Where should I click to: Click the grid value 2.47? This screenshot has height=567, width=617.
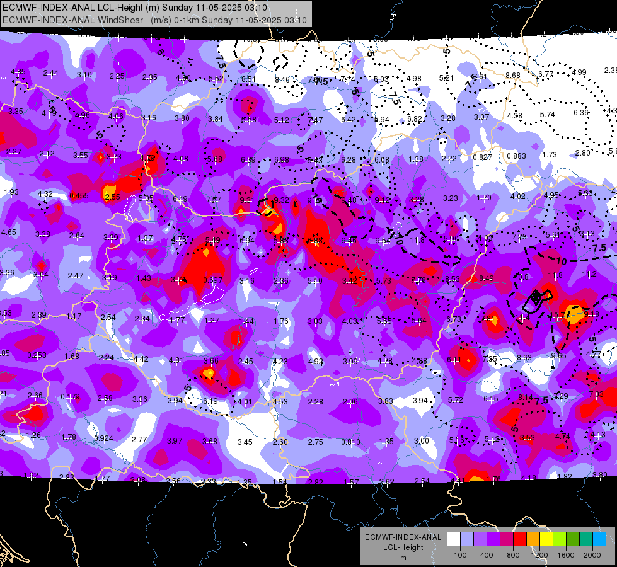[x=75, y=275]
